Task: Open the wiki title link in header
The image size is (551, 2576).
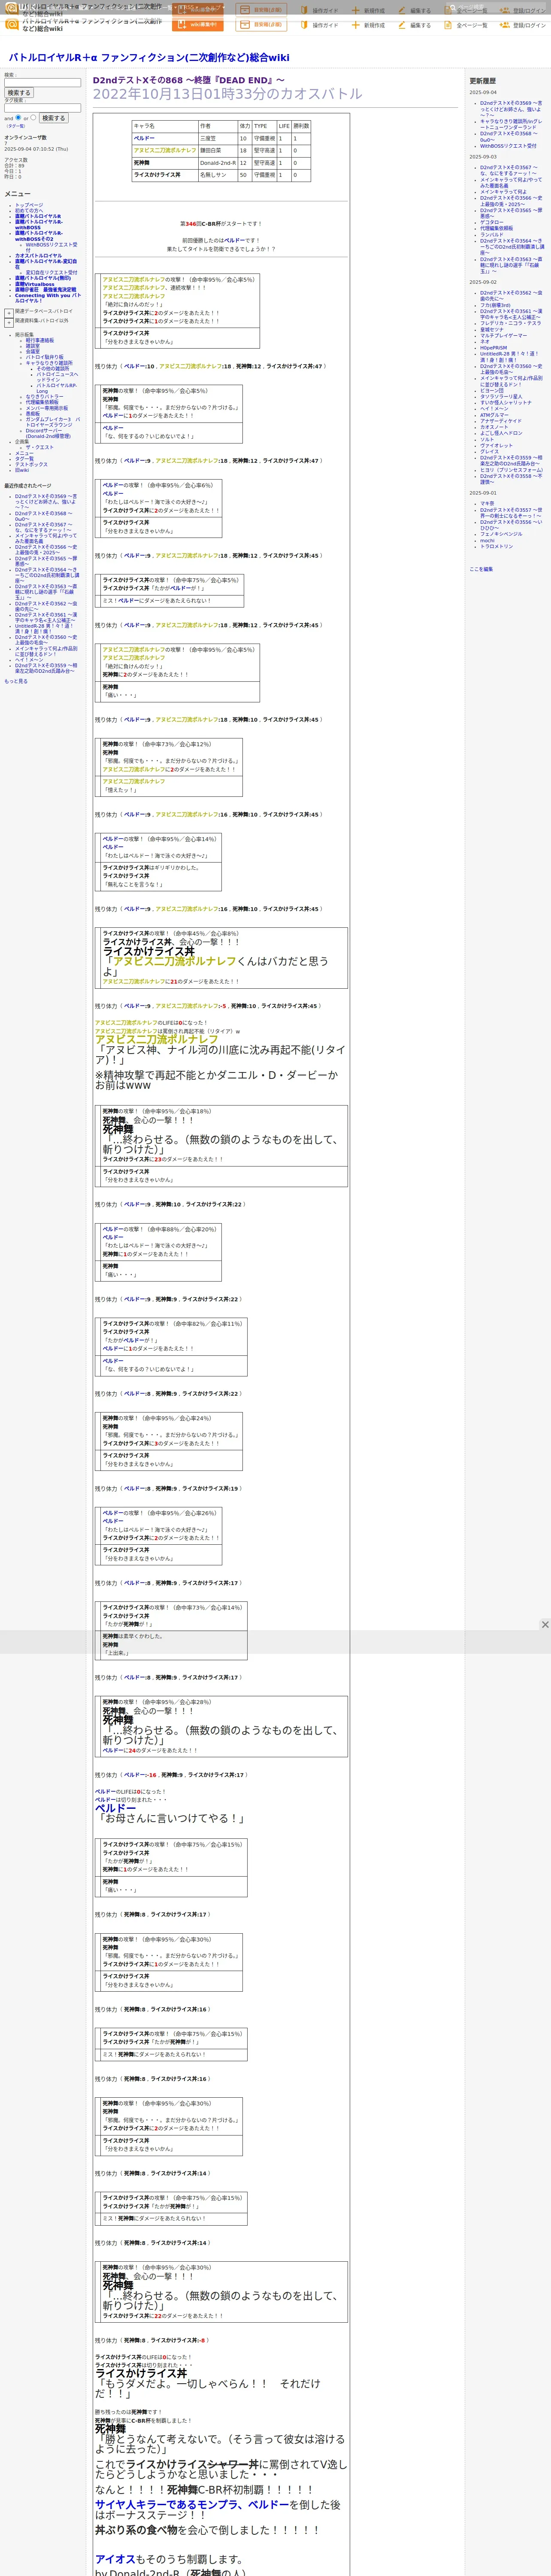Action: (149, 58)
